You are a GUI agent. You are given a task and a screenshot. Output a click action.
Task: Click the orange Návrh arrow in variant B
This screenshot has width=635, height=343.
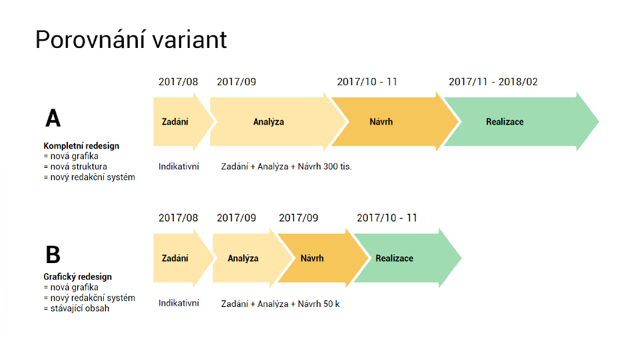tap(313, 258)
